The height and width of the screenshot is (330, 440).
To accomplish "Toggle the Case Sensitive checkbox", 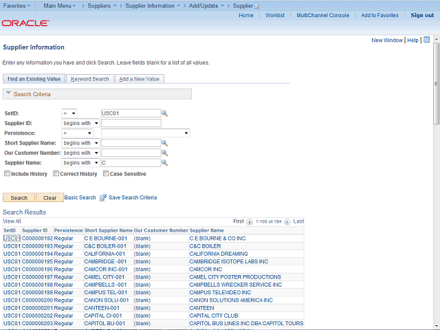I will click(106, 174).
